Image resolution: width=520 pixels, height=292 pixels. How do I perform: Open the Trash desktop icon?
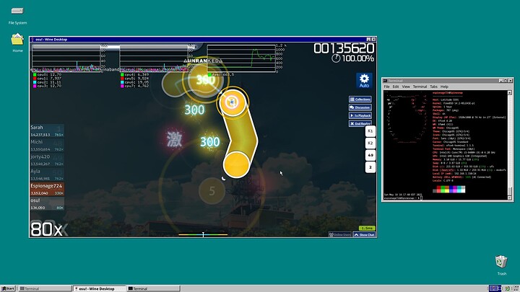(501, 265)
